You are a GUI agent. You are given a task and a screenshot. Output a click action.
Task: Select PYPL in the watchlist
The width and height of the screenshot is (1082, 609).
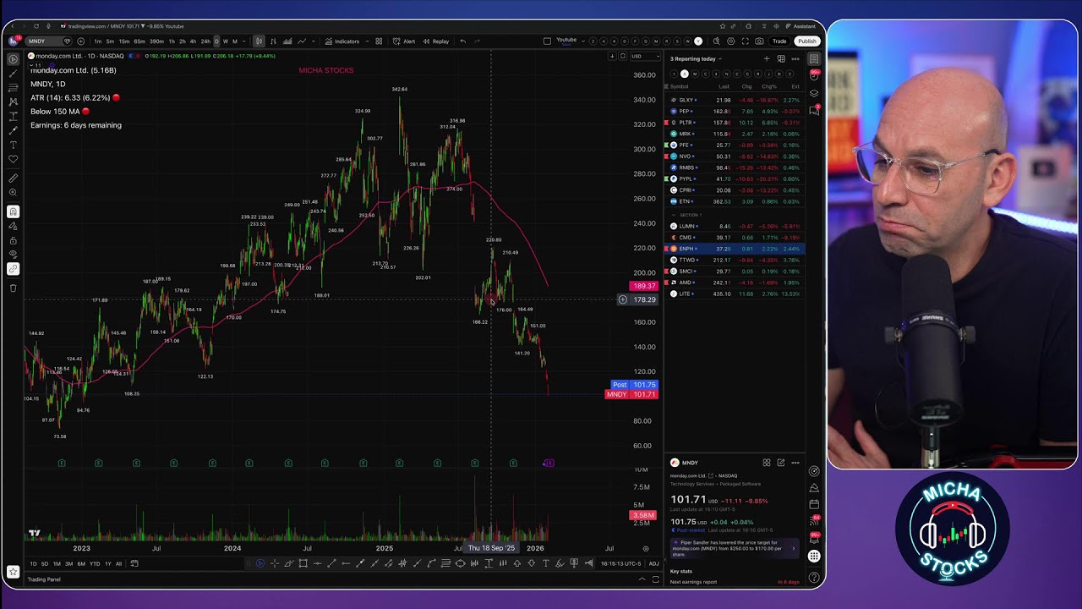pos(735,178)
